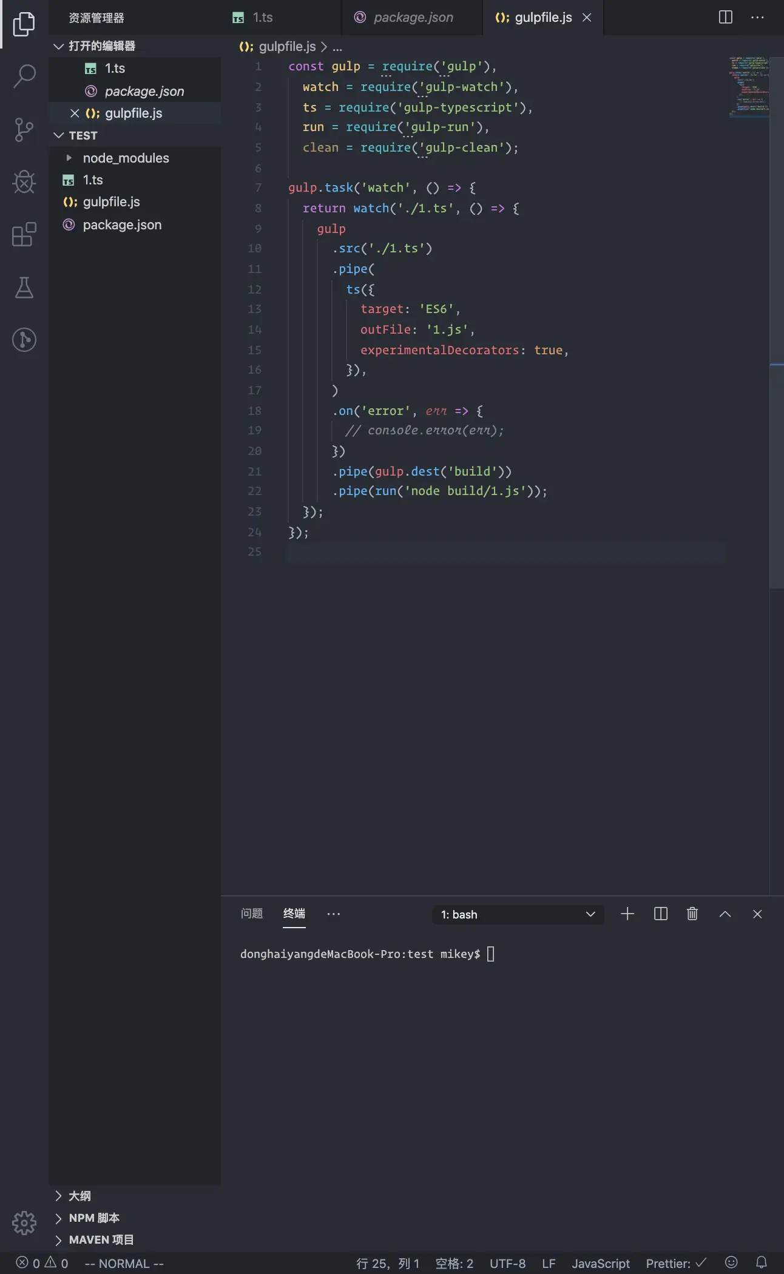Maximize the terminal panel size
The height and width of the screenshot is (1274, 784).
click(x=725, y=914)
